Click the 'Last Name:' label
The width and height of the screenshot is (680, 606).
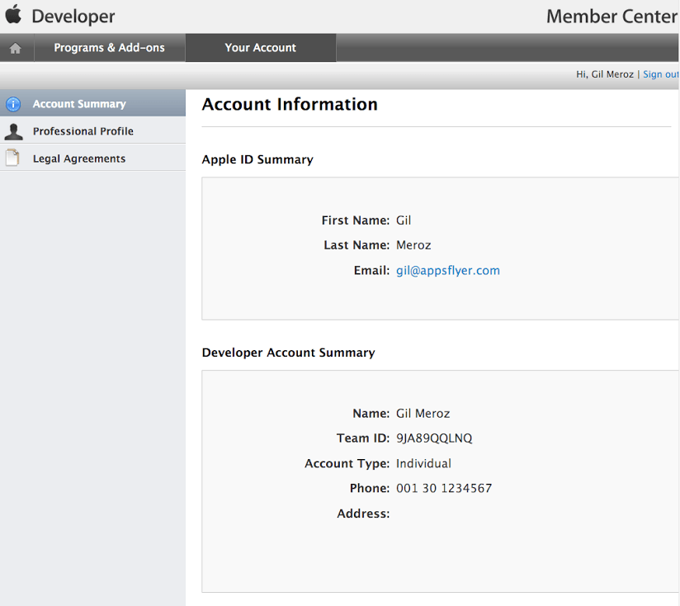tap(357, 245)
